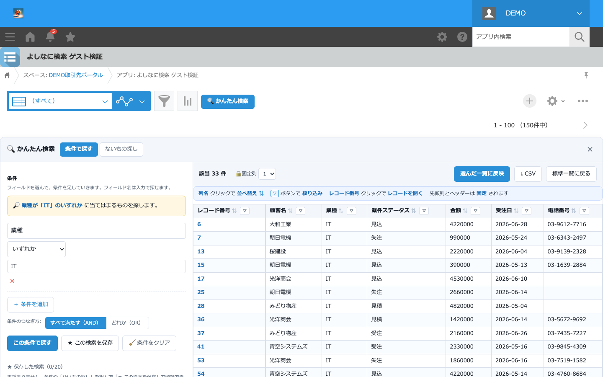Open the filter funnel icon

pos(164,101)
